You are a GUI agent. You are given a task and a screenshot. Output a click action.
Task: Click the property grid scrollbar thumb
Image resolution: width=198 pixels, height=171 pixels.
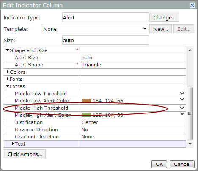point(190,113)
